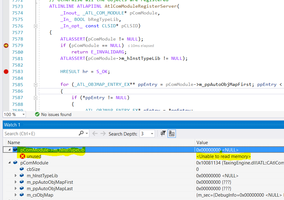This screenshot has width=284, height=200.
Task: Click the Unable to read memory value
Action: click(224, 156)
